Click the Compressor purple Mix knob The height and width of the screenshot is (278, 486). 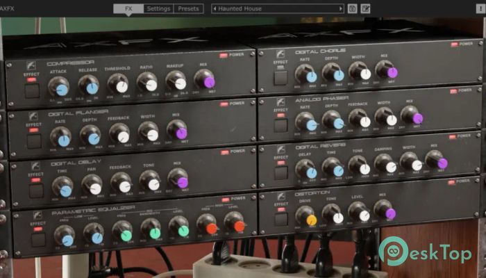[x=206, y=81]
